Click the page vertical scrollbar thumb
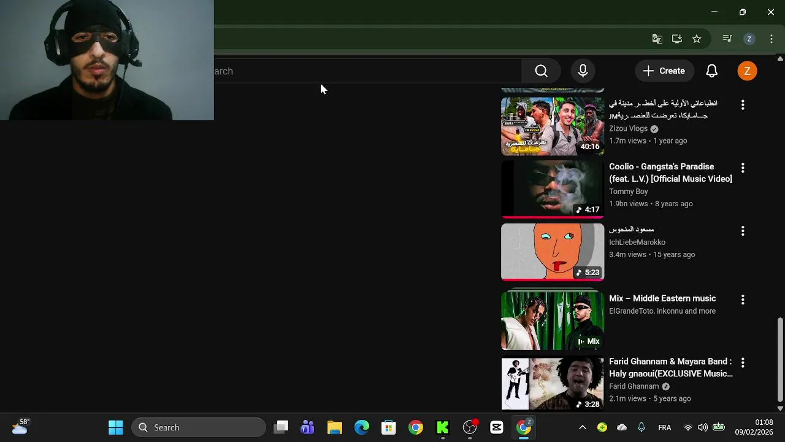Viewport: 785px width, 442px height. pyautogui.click(x=780, y=359)
